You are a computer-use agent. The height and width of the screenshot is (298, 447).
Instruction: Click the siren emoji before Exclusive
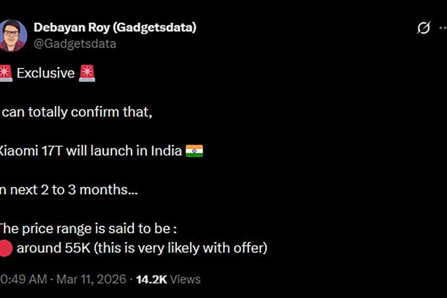point(4,73)
